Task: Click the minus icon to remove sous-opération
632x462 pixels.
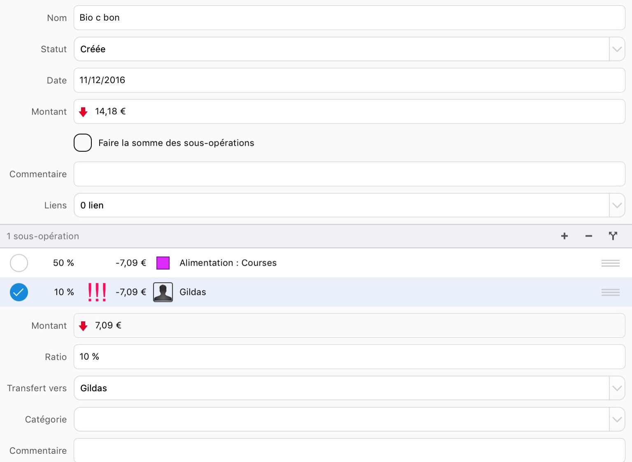Action: [x=589, y=236]
